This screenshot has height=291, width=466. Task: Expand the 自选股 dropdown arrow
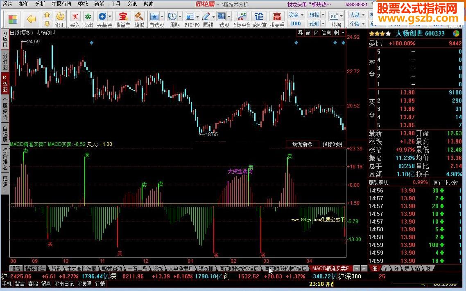[162, 17]
